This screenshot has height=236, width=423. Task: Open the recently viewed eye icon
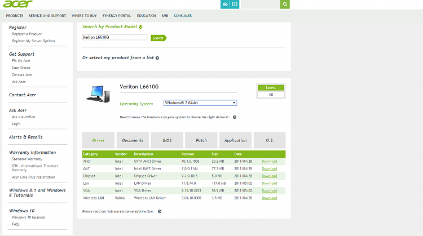(225, 5)
